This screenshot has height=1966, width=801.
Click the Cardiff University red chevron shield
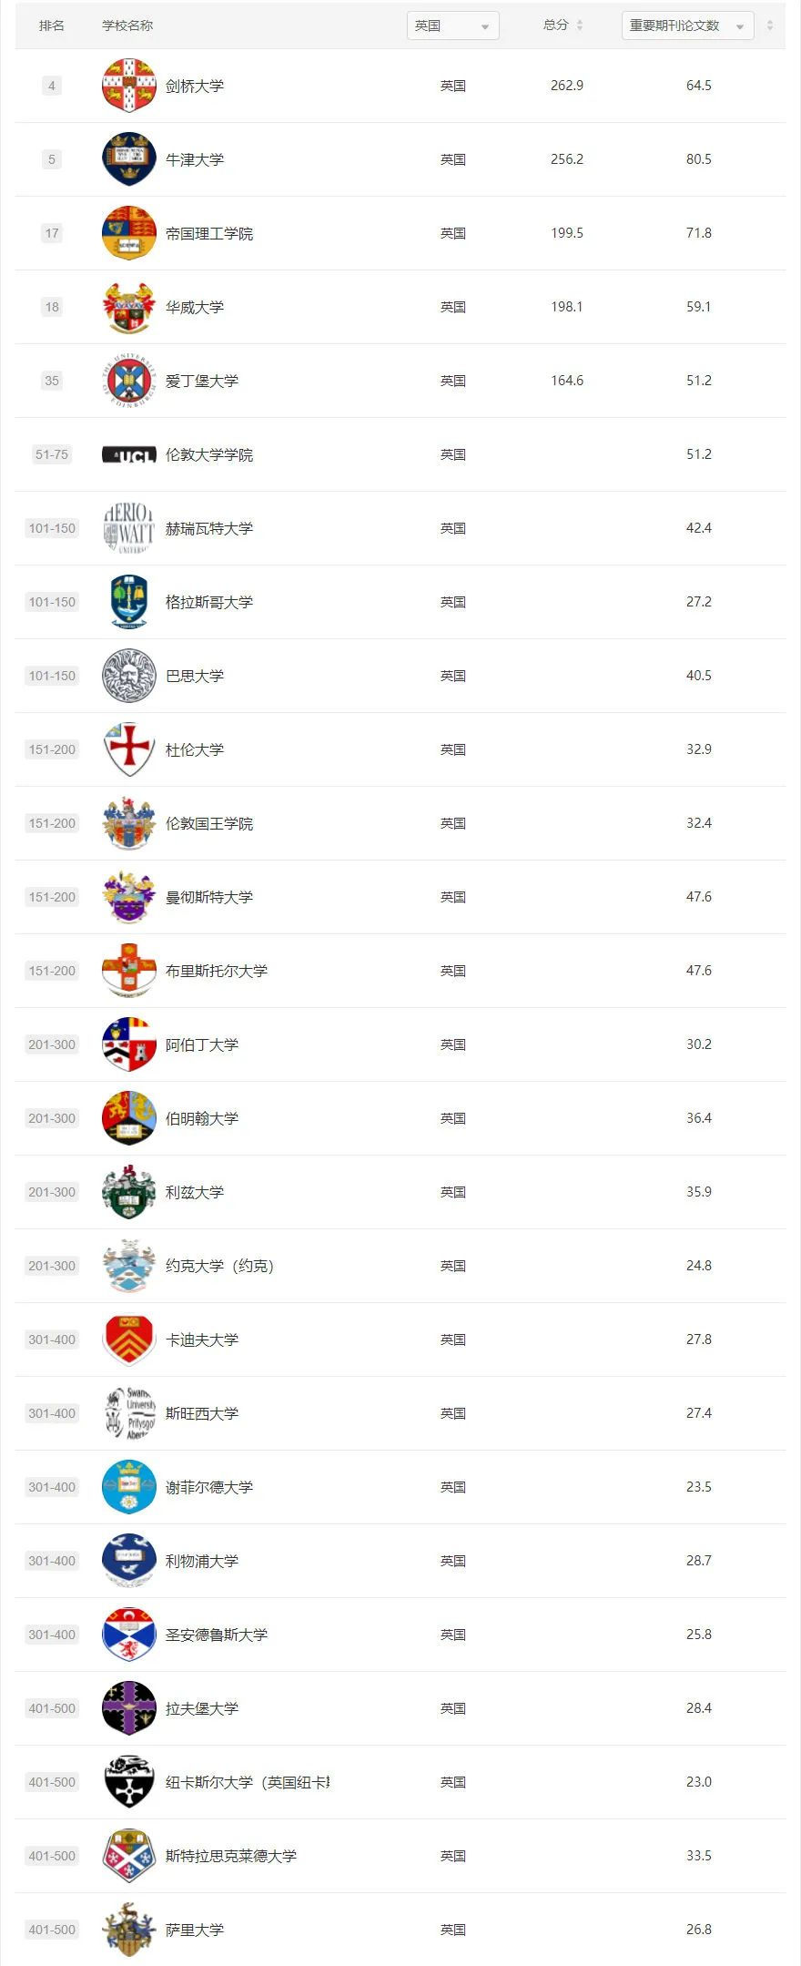(x=129, y=1340)
